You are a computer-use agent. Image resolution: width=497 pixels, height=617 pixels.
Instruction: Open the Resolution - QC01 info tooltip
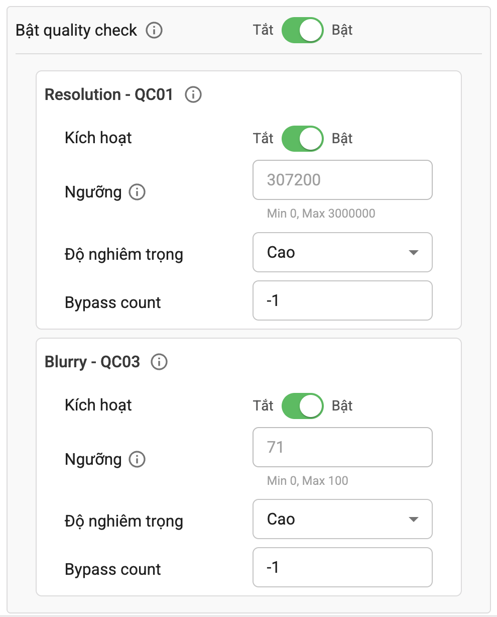[193, 94]
